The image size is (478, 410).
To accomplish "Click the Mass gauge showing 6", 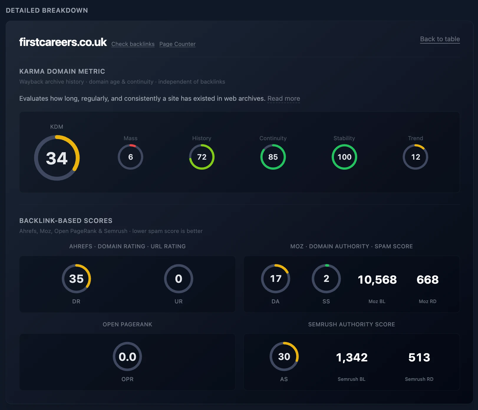I will (x=131, y=157).
